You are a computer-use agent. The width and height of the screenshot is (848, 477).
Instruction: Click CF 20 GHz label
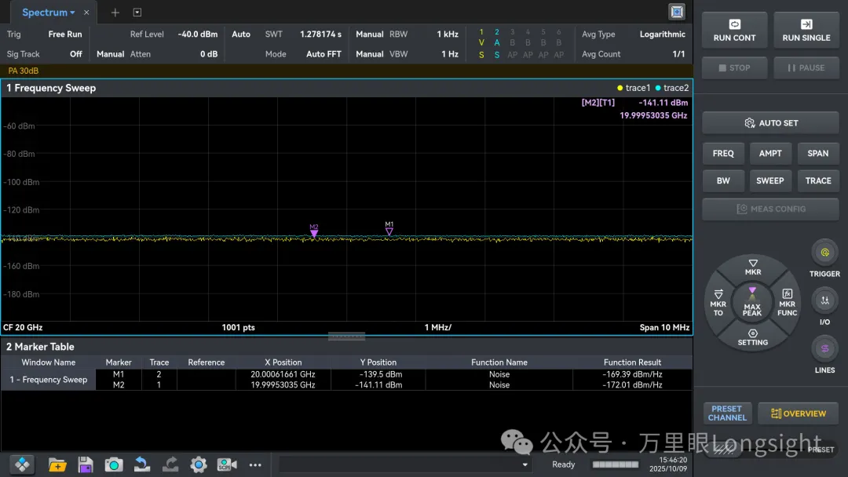23,327
